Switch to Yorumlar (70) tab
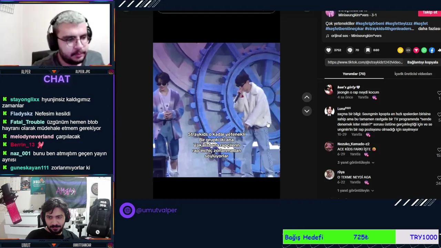Screen dimensions: 441x248 point(354,74)
